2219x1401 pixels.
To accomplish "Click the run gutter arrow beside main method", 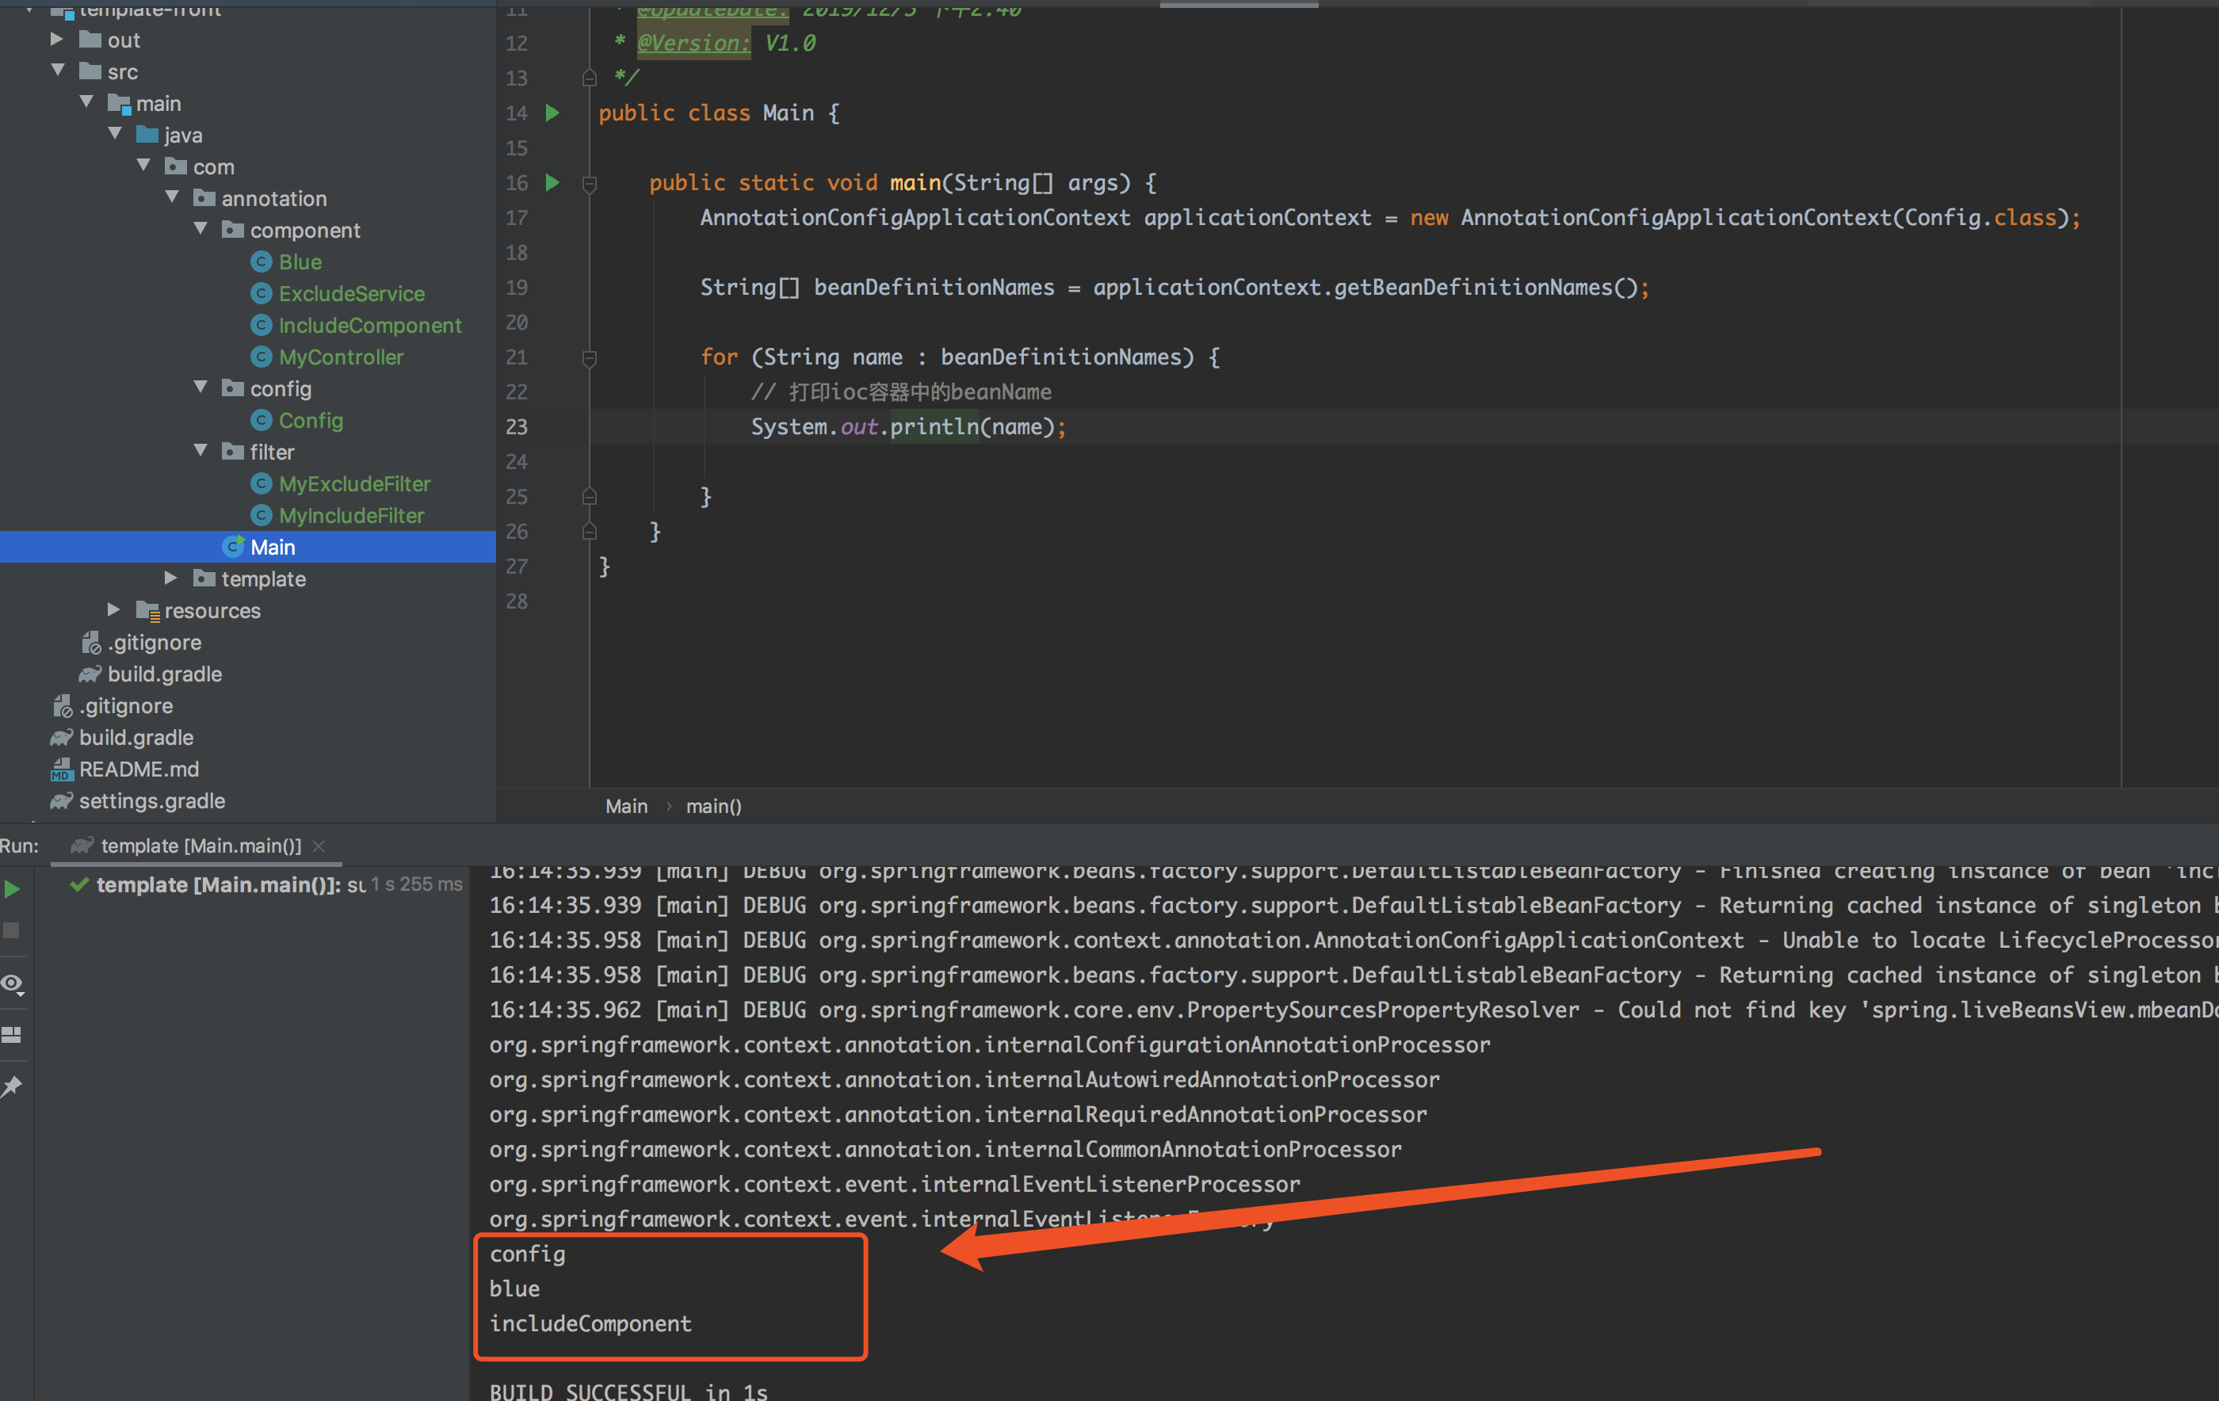I will (x=552, y=182).
